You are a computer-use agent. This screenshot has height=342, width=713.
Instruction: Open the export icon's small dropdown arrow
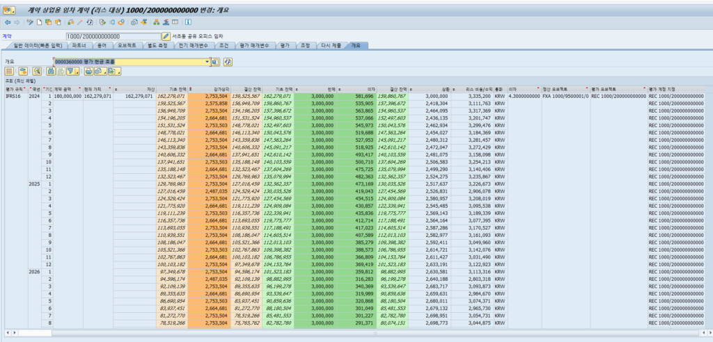coord(119,72)
